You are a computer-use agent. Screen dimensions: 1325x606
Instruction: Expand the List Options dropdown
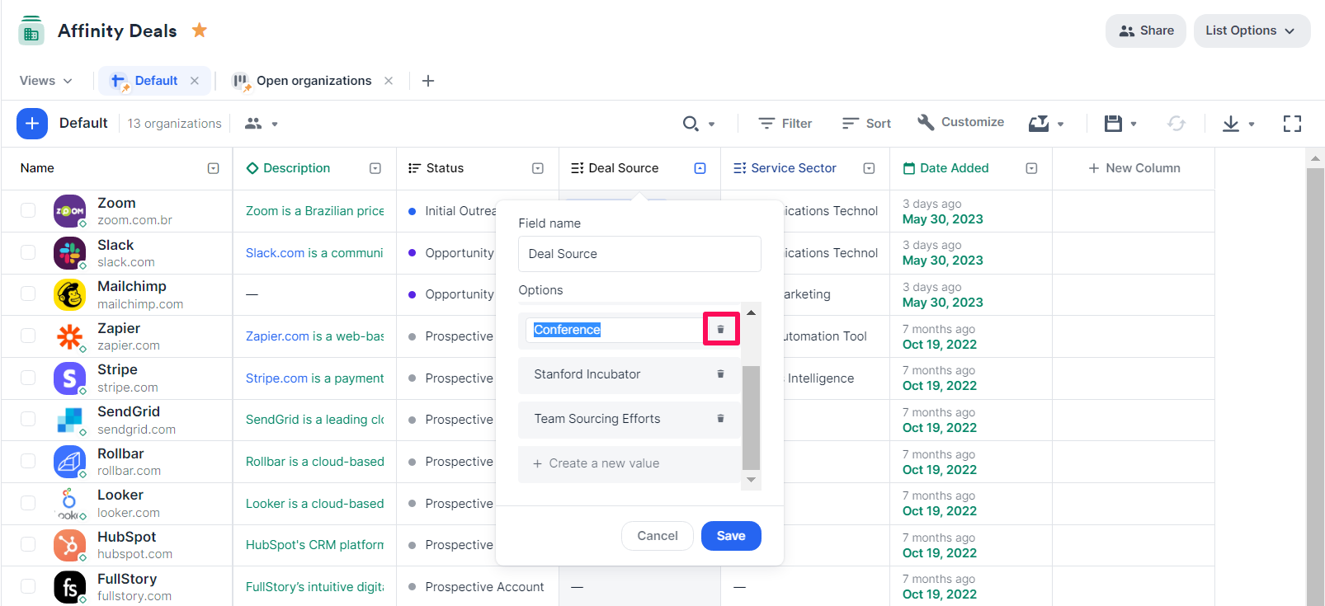pos(1251,31)
